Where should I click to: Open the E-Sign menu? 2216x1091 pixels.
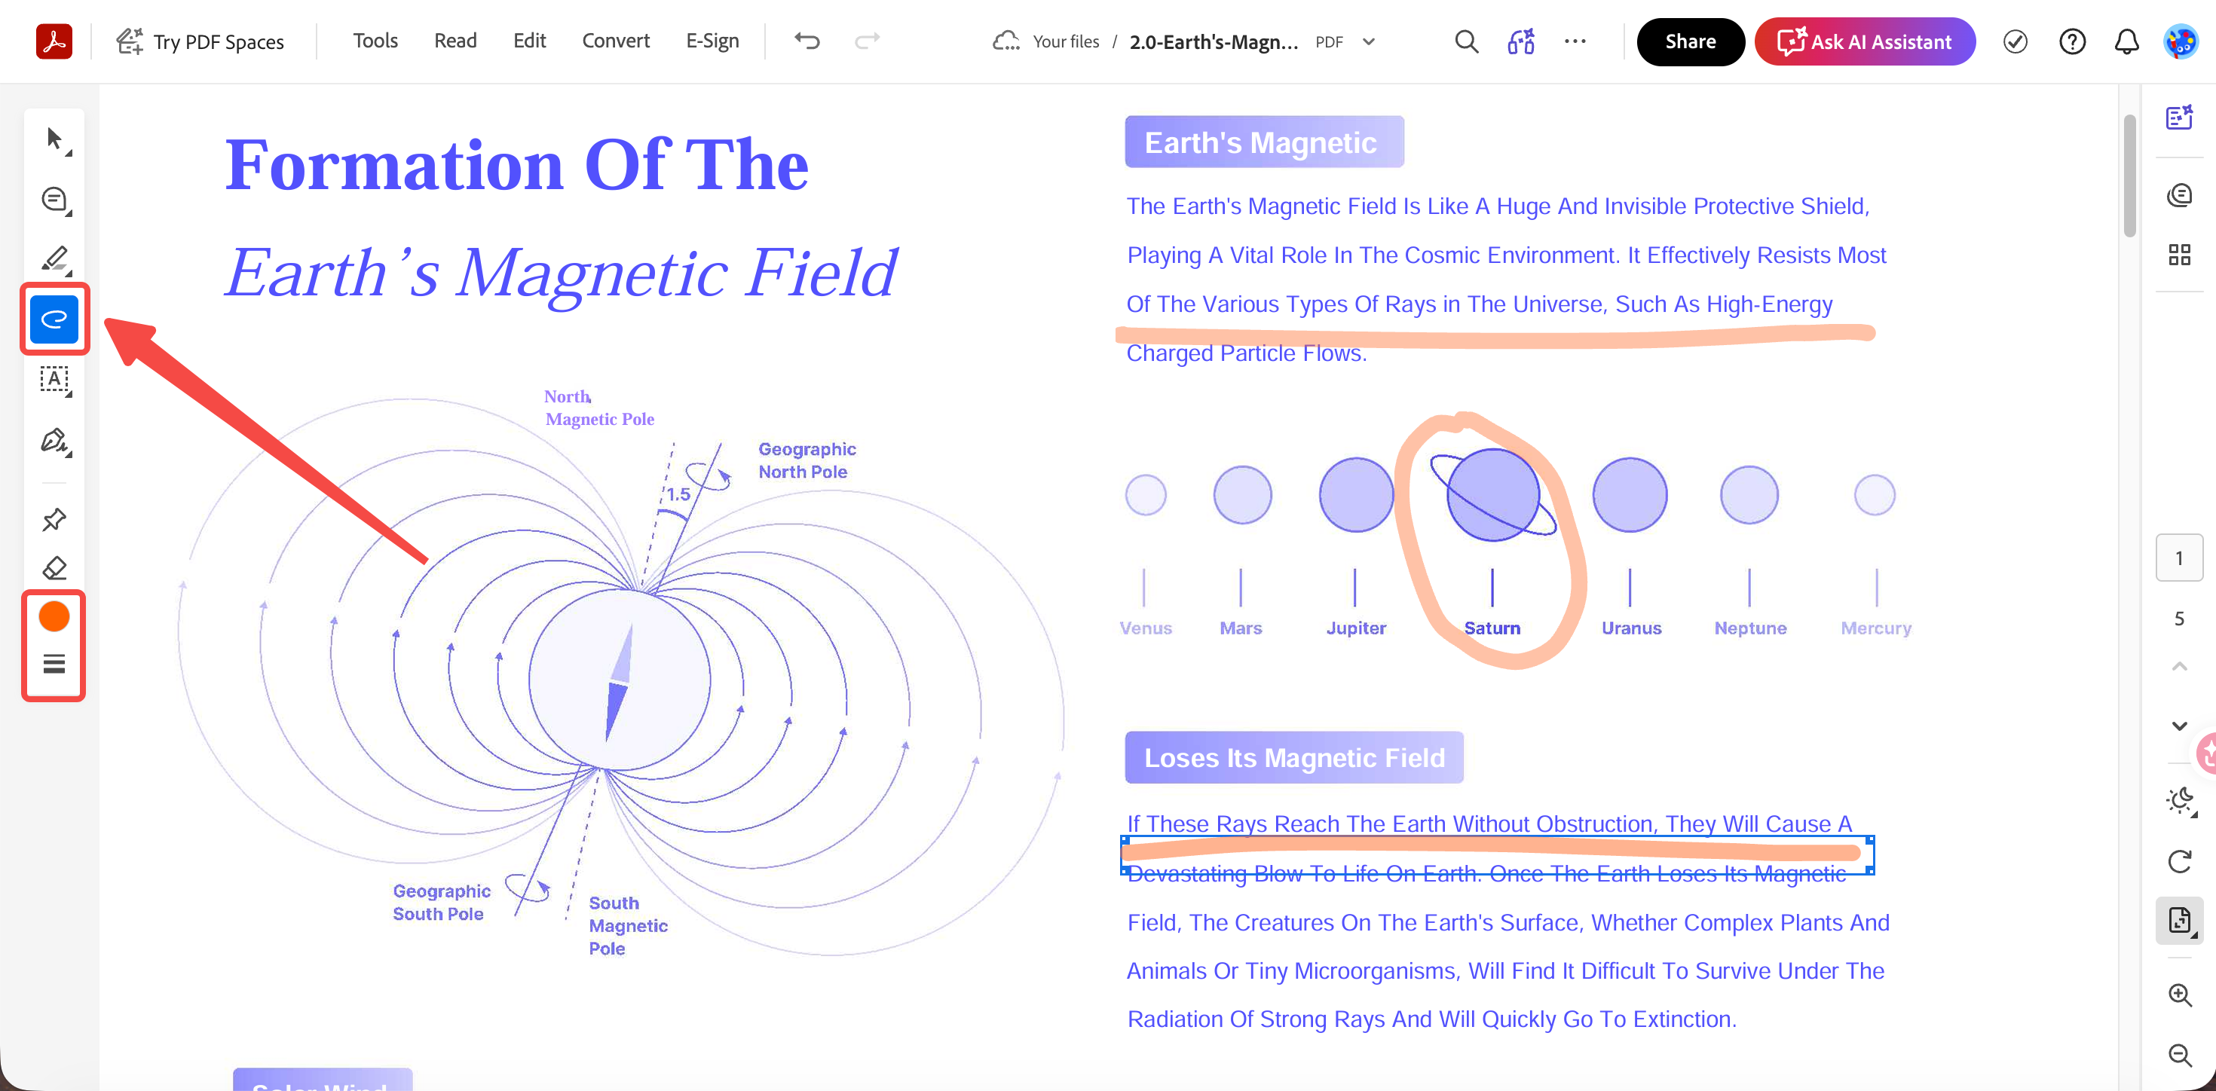[712, 41]
